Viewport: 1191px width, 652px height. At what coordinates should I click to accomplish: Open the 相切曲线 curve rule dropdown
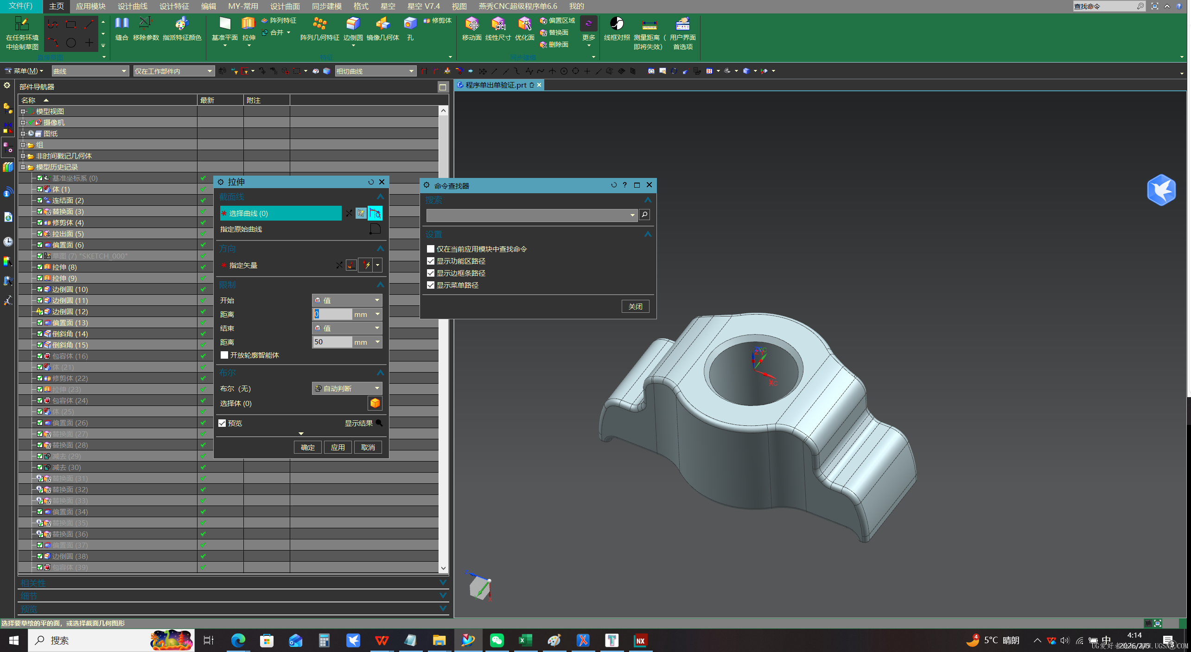tap(375, 71)
